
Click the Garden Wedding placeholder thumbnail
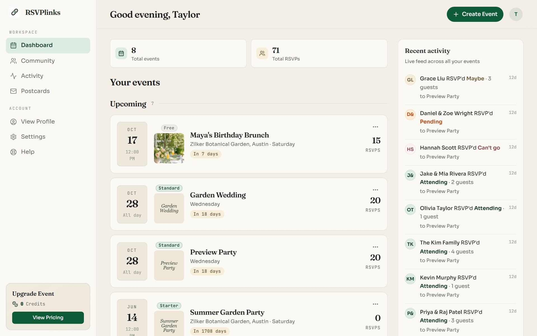[169, 208]
